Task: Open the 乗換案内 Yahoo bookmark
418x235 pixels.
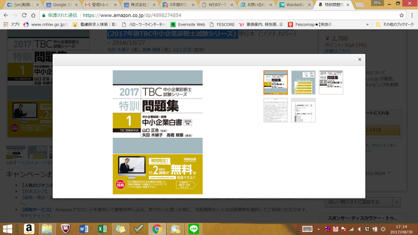Action: (x=261, y=24)
